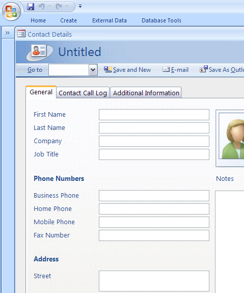This screenshot has width=244, height=293.
Task: Click the Phone Numbers heading
Action: pyautogui.click(x=59, y=179)
